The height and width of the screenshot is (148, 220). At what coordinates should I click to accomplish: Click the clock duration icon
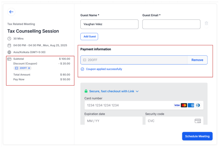pos(9,39)
